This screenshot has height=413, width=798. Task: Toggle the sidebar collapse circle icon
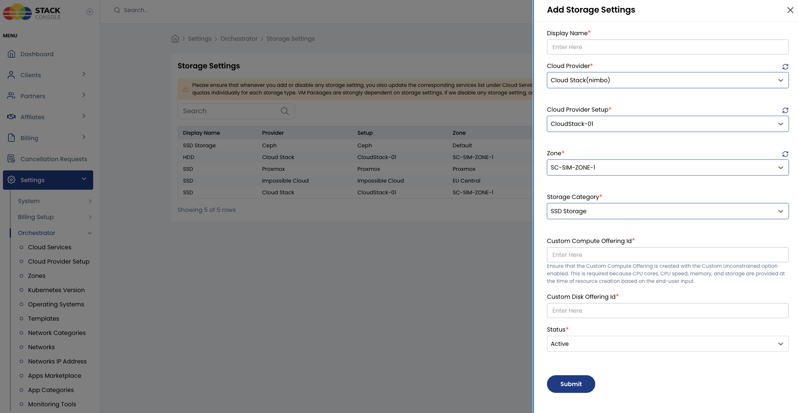tap(90, 12)
